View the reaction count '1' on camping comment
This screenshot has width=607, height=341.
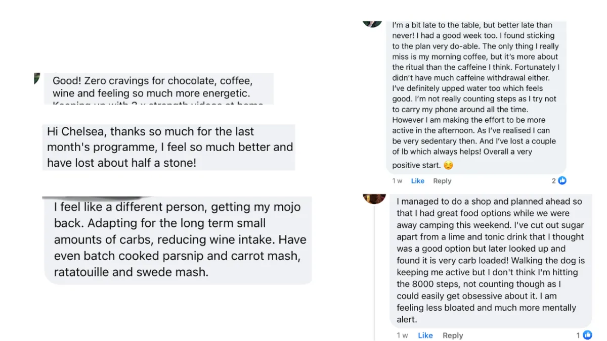click(578, 335)
